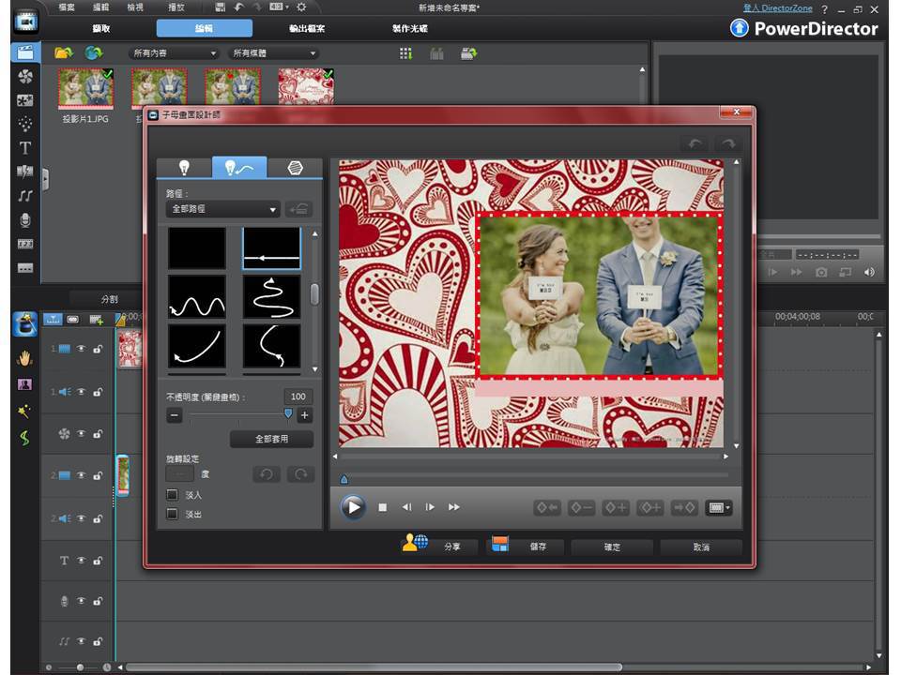
Task: Open the aspect ratio dropdown in title bar
Action: click(280, 7)
